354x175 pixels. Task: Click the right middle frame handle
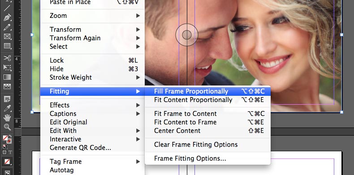pyautogui.click(x=341, y=35)
